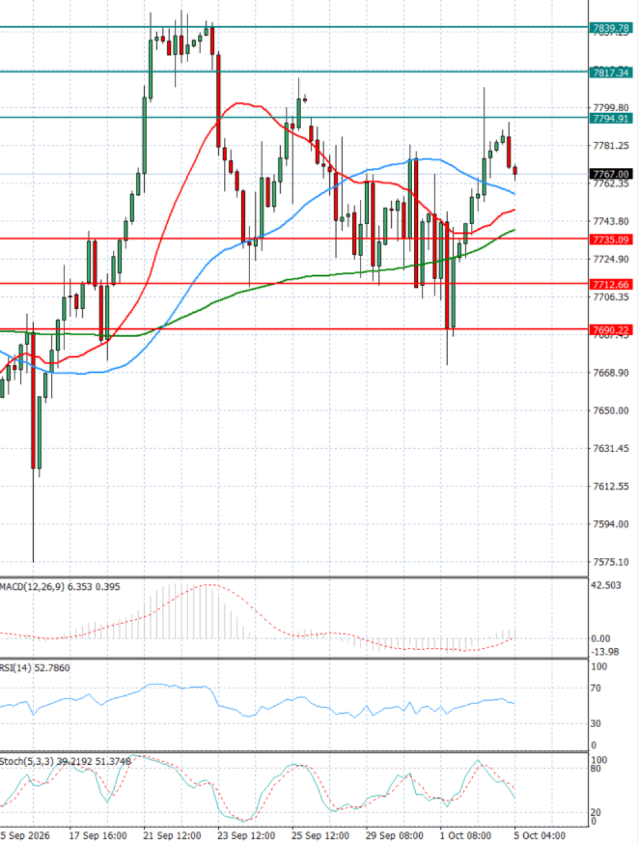Click the 7724.90 price axis value
This screenshot has width=638, height=844.
click(611, 259)
